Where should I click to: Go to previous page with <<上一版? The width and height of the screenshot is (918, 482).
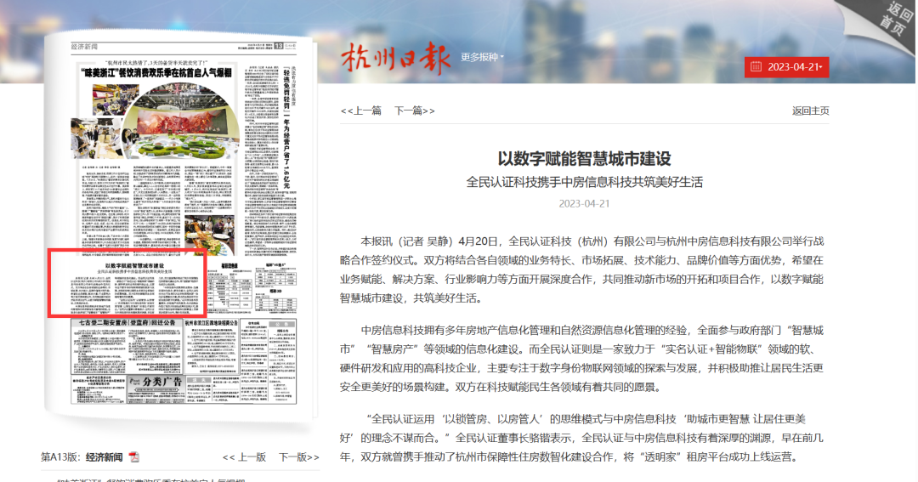244,457
